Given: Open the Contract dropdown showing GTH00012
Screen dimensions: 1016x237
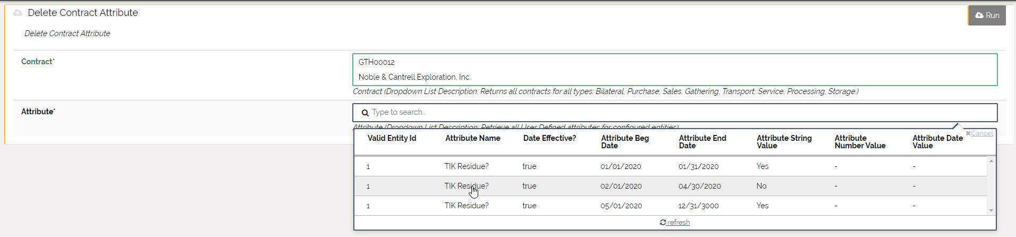Looking at the screenshot, I should tap(674, 70).
